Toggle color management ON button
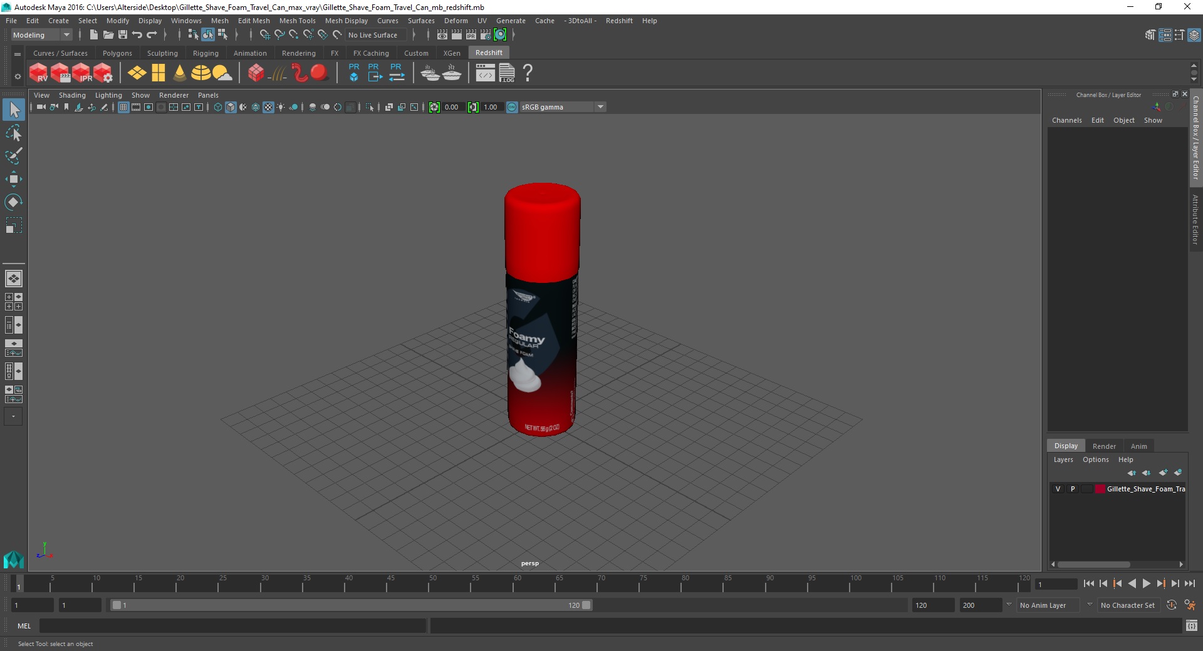The height and width of the screenshot is (651, 1203). pos(512,107)
